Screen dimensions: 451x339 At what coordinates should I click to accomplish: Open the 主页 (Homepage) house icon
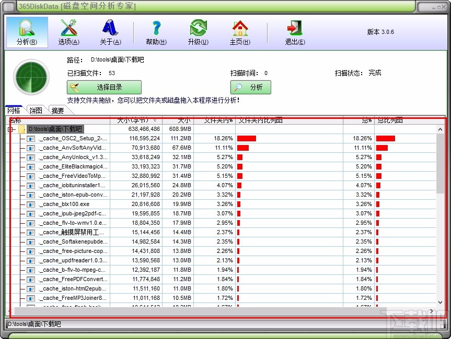coord(240,31)
